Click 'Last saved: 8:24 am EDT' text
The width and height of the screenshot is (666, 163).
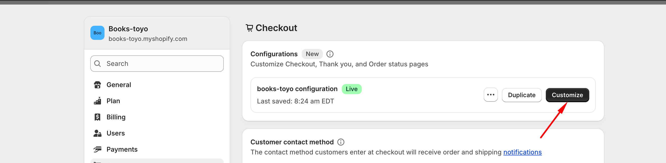pos(295,101)
